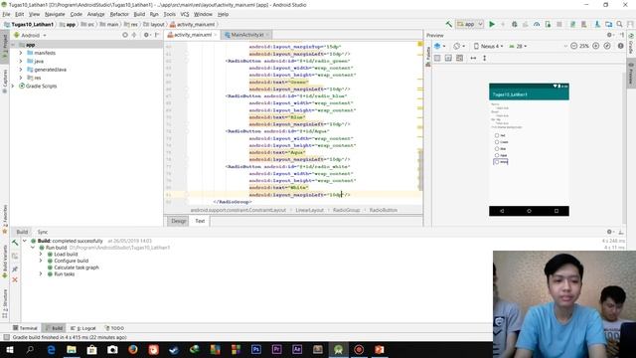Select the Green radio button in preview

(x=497, y=142)
